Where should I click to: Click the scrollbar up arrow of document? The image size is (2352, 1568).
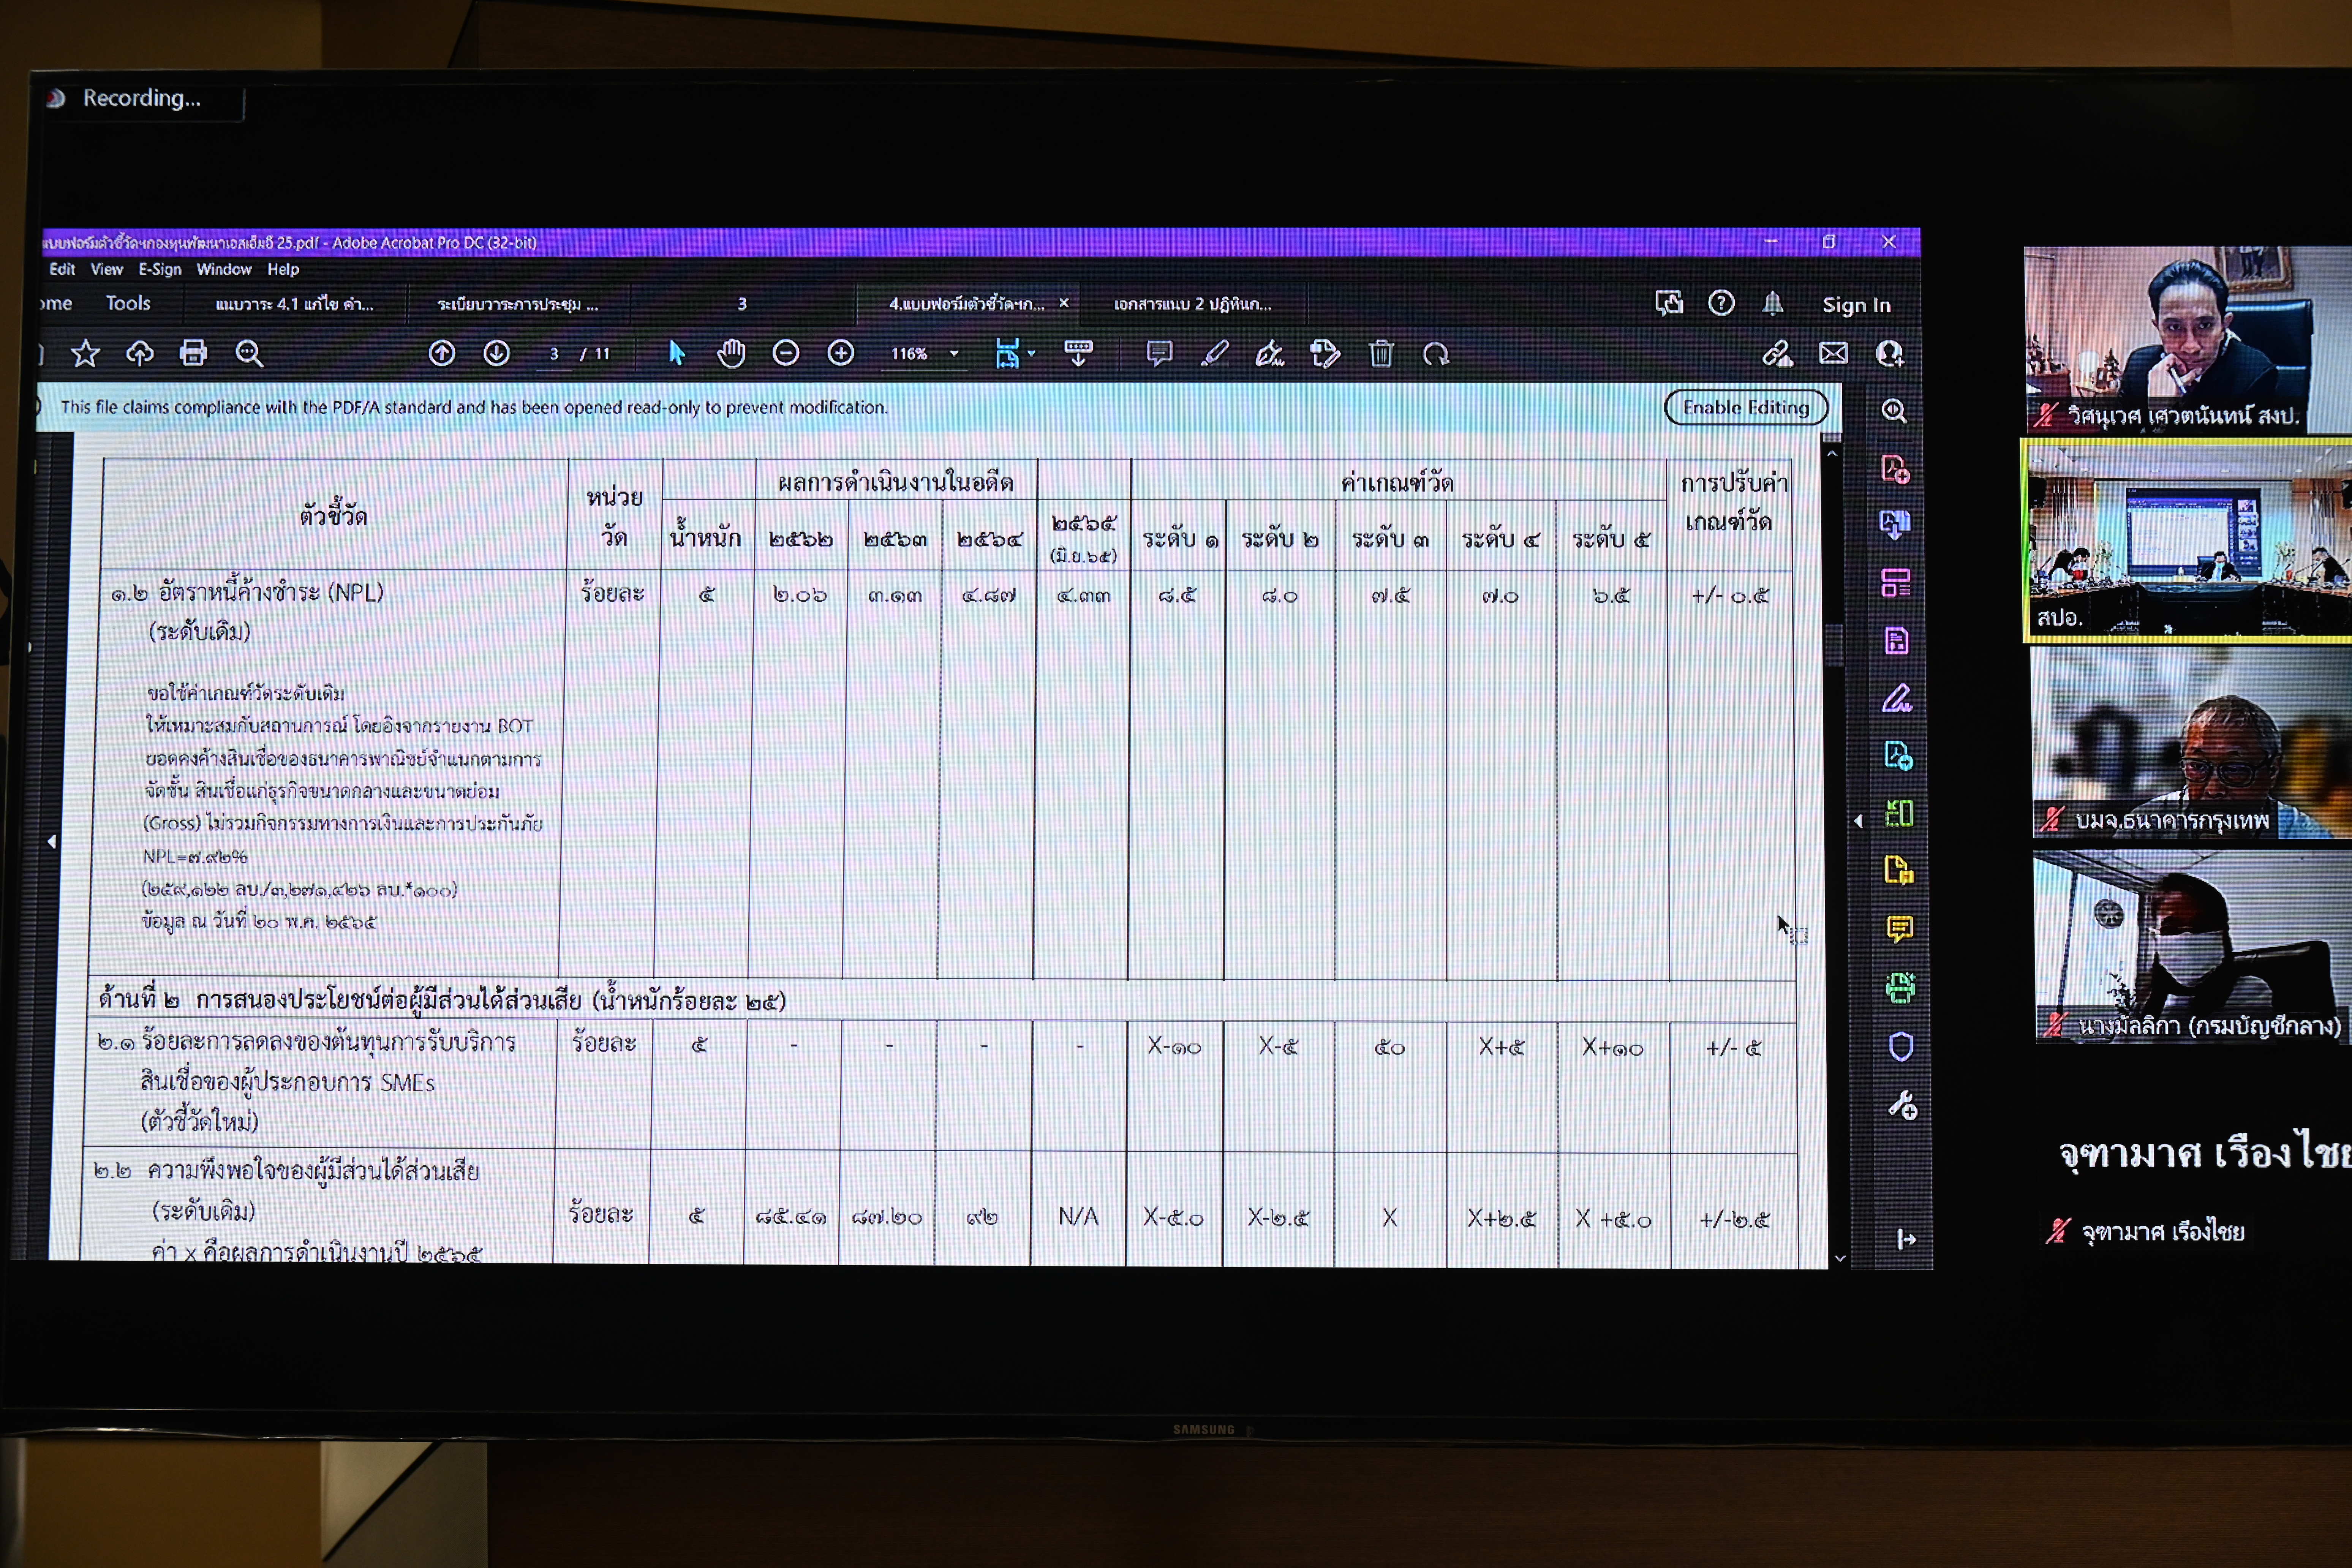[x=1832, y=453]
